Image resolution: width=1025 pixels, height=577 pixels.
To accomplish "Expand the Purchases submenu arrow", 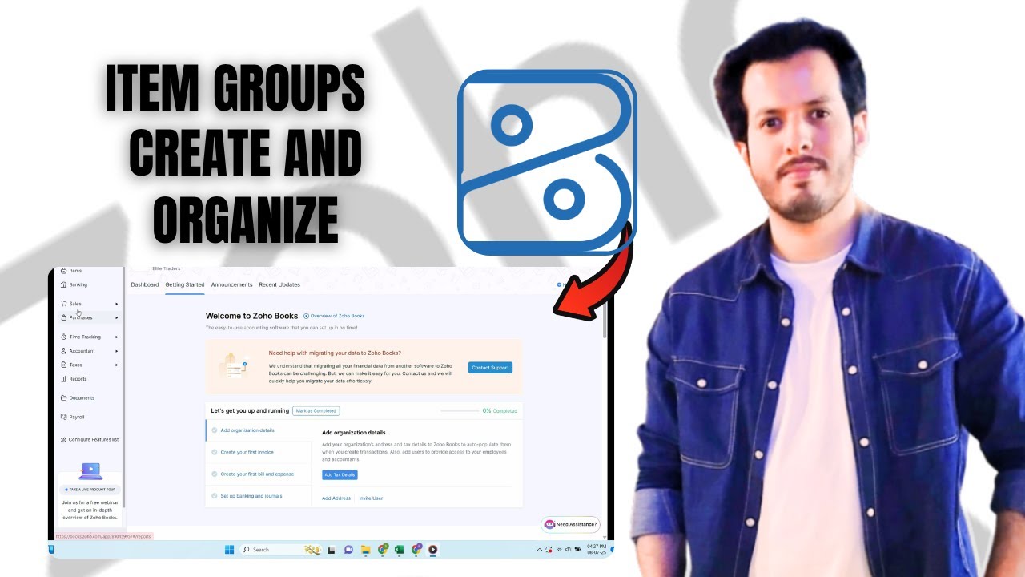I will [117, 317].
